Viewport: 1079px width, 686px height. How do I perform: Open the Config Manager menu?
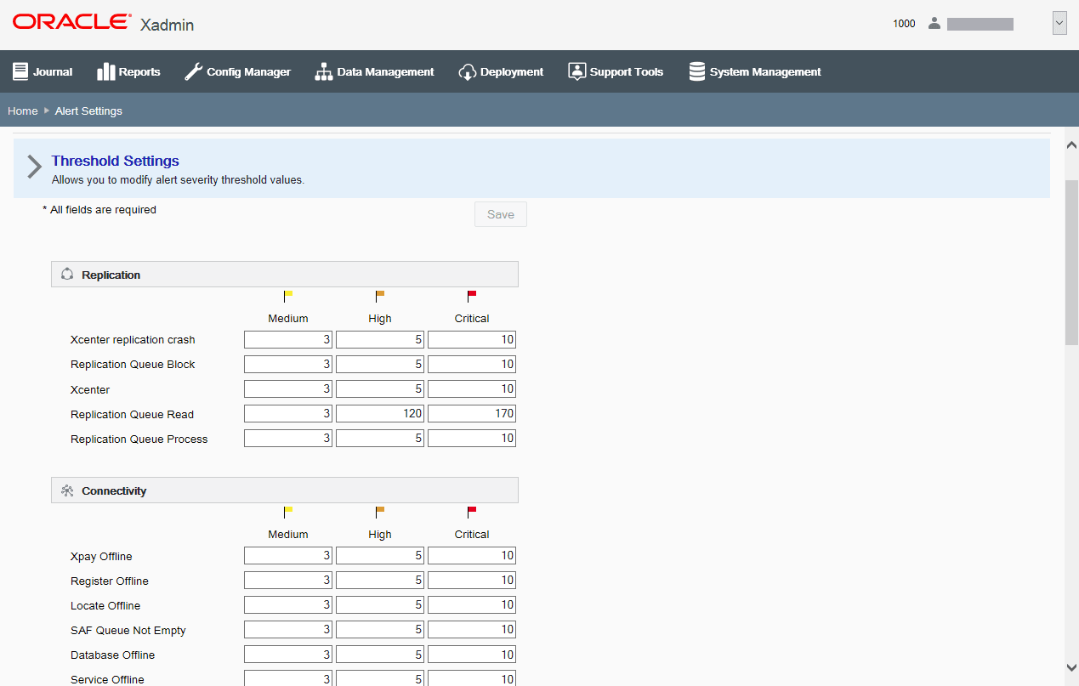coord(237,71)
